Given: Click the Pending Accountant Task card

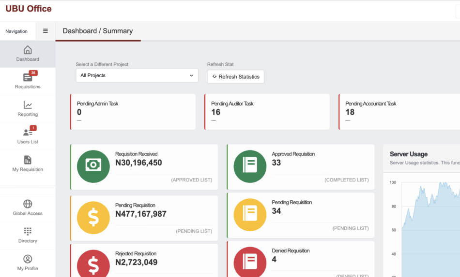Looking at the screenshot, I should [x=399, y=112].
